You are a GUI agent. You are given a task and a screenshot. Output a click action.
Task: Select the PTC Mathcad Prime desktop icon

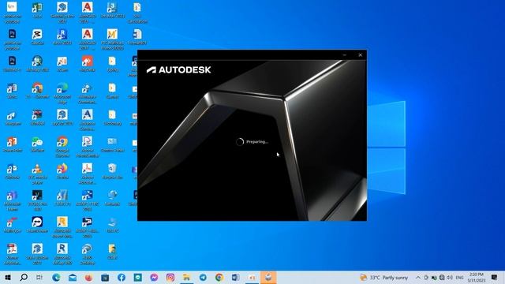pos(112,39)
